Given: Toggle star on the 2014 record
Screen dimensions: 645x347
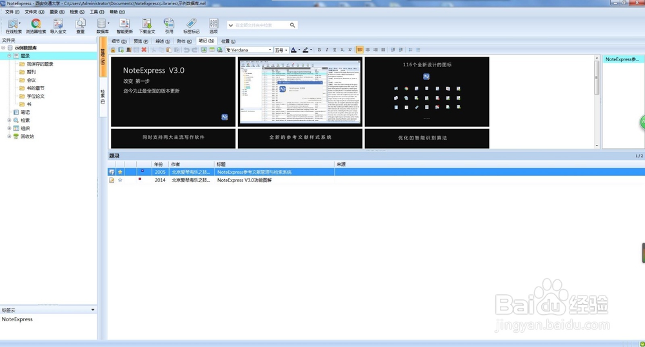Looking at the screenshot, I should 120,180.
